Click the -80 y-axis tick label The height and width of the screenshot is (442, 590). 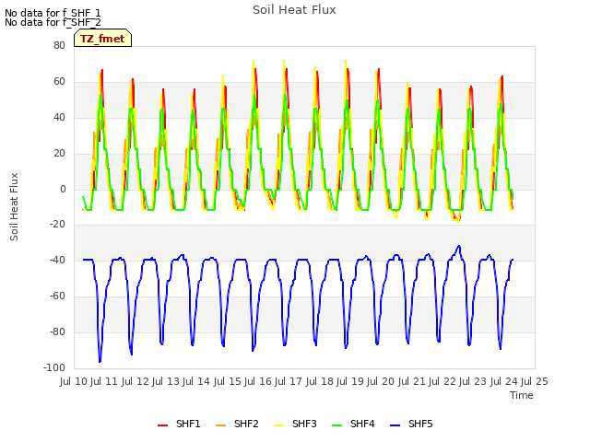(x=57, y=331)
